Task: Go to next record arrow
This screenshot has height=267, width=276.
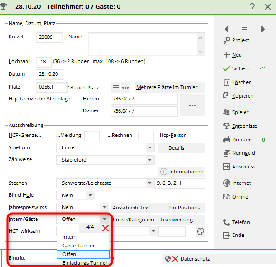Action: 263,29
